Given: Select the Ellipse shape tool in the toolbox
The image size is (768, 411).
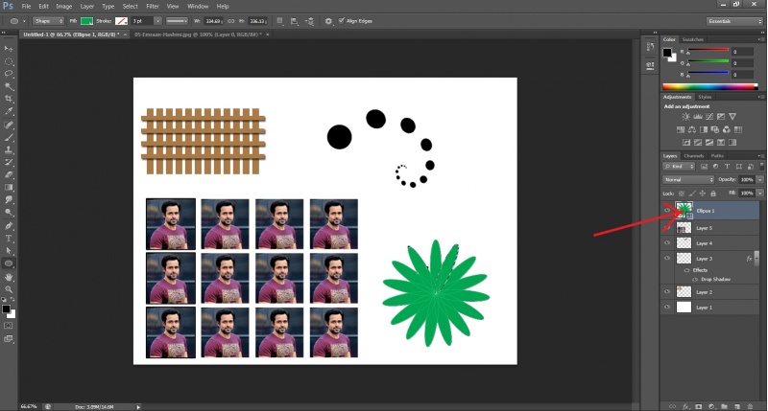Looking at the screenshot, I should [x=10, y=263].
